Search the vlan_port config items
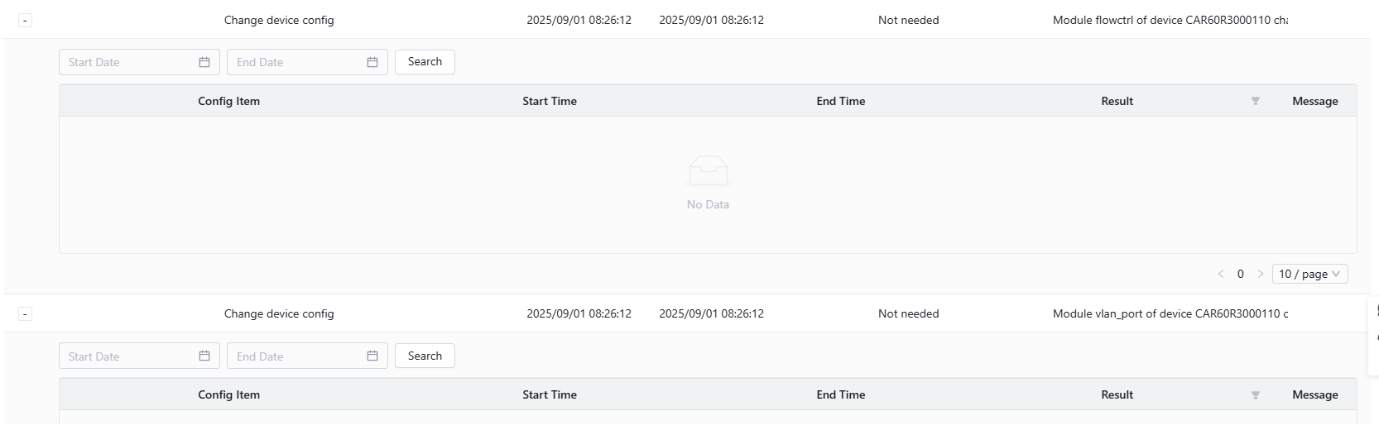The image size is (1379, 435). coord(425,356)
